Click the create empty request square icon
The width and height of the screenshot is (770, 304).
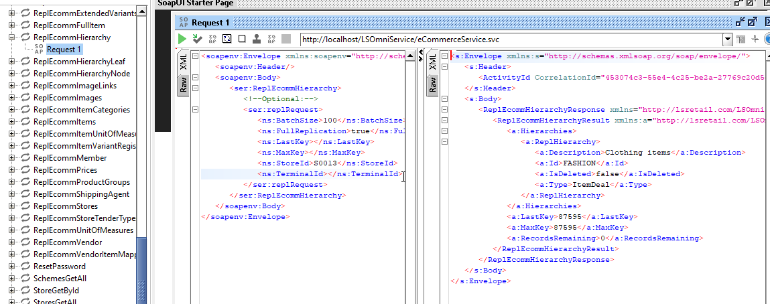tap(241, 40)
